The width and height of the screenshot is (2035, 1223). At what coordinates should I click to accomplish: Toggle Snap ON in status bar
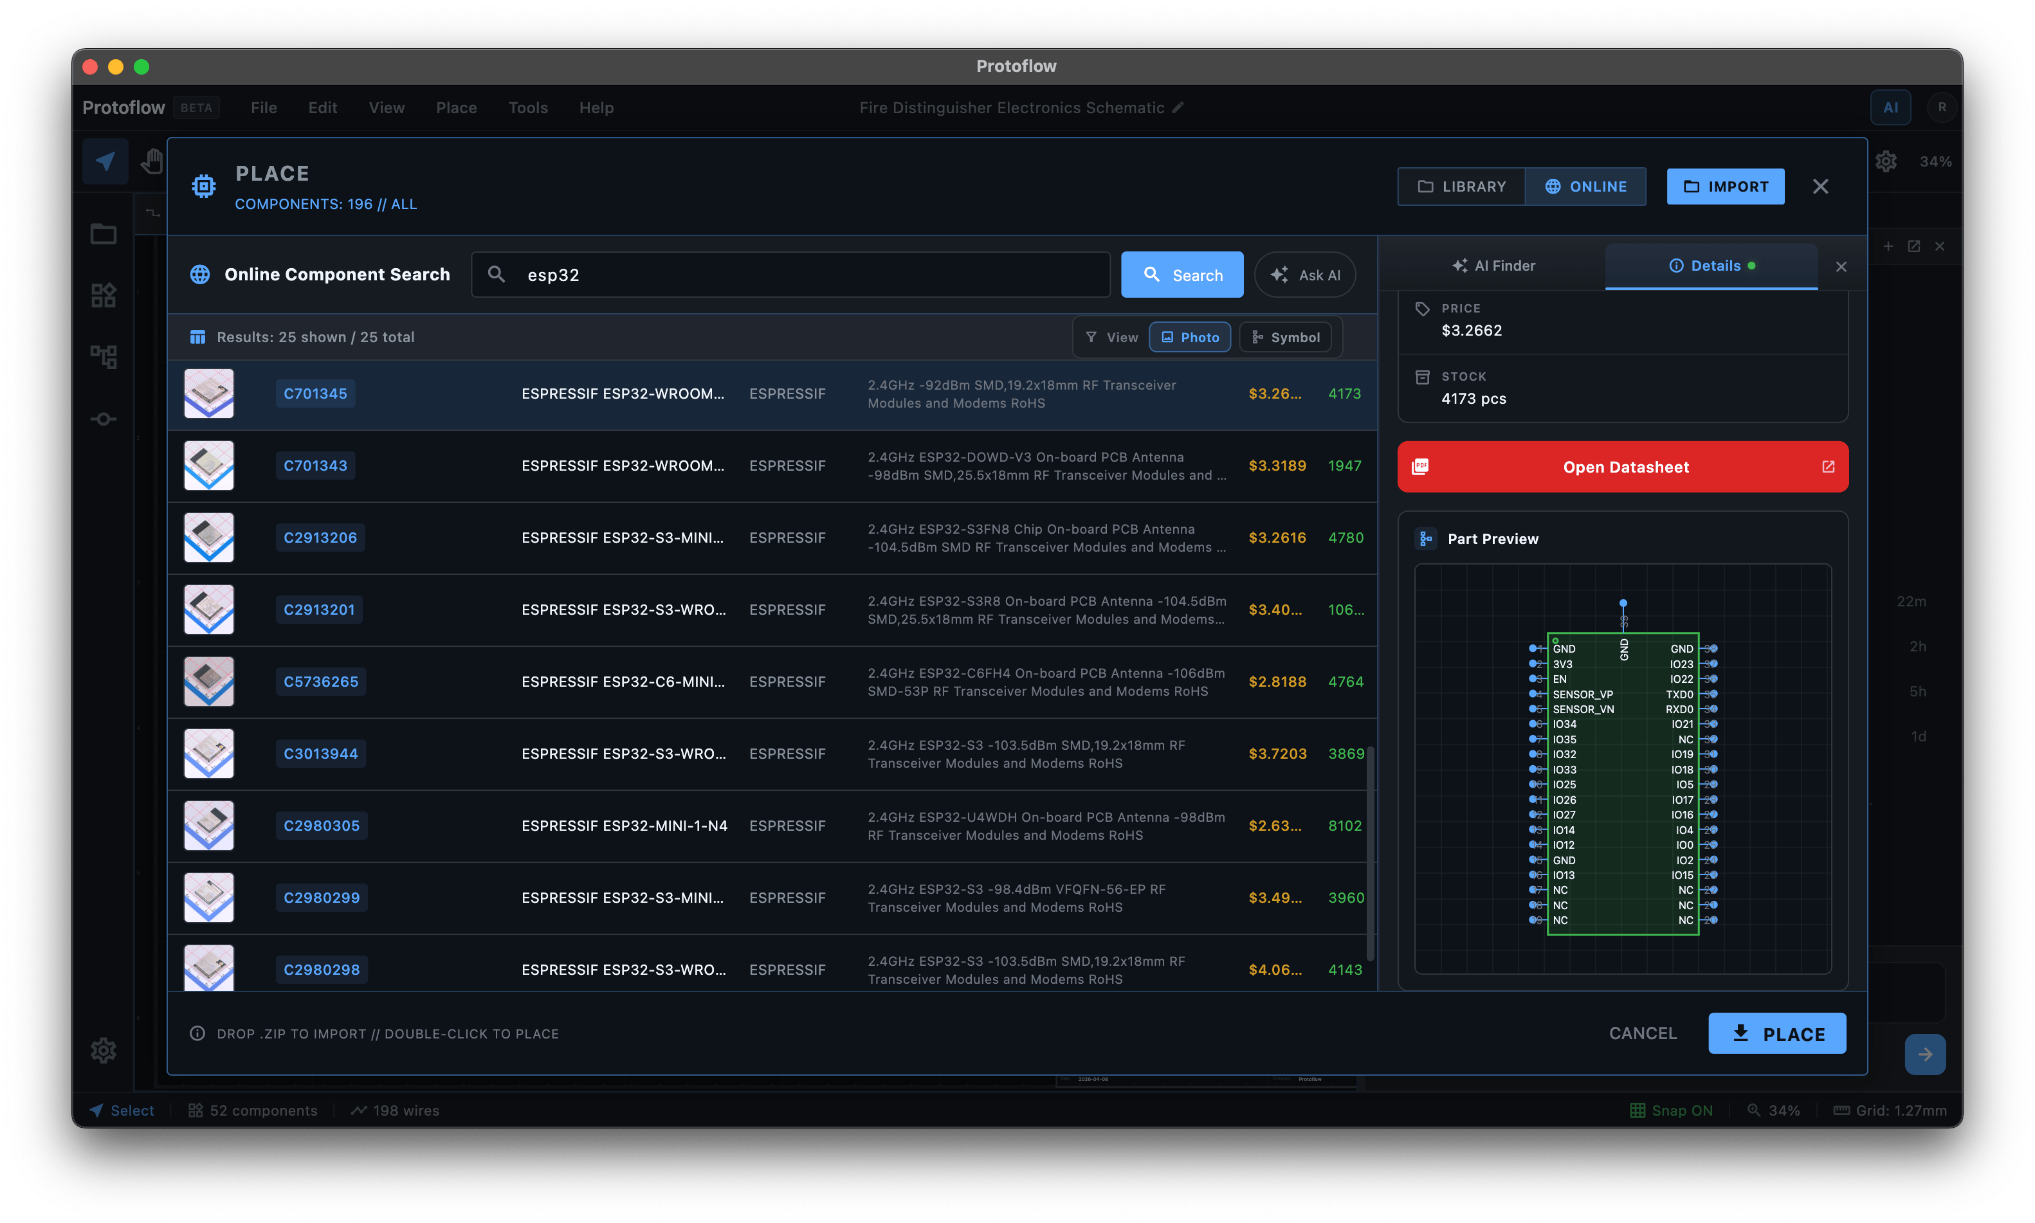(x=1671, y=1110)
